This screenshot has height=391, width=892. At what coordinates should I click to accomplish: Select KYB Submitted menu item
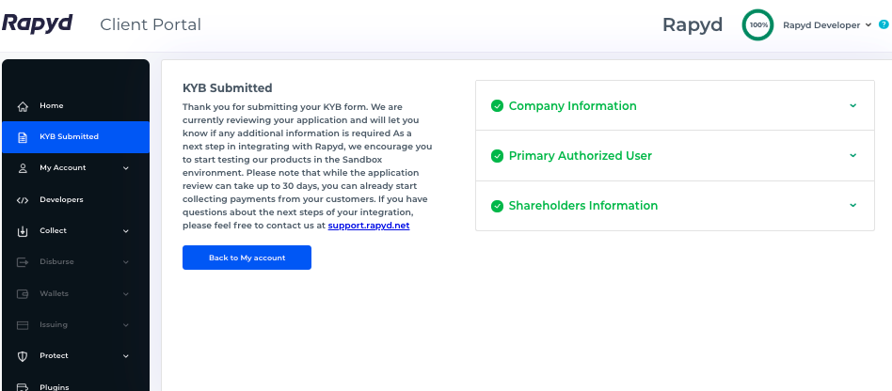pyautogui.click(x=75, y=137)
